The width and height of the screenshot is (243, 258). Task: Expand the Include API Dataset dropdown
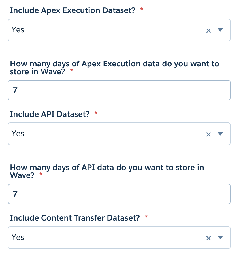[220, 134]
